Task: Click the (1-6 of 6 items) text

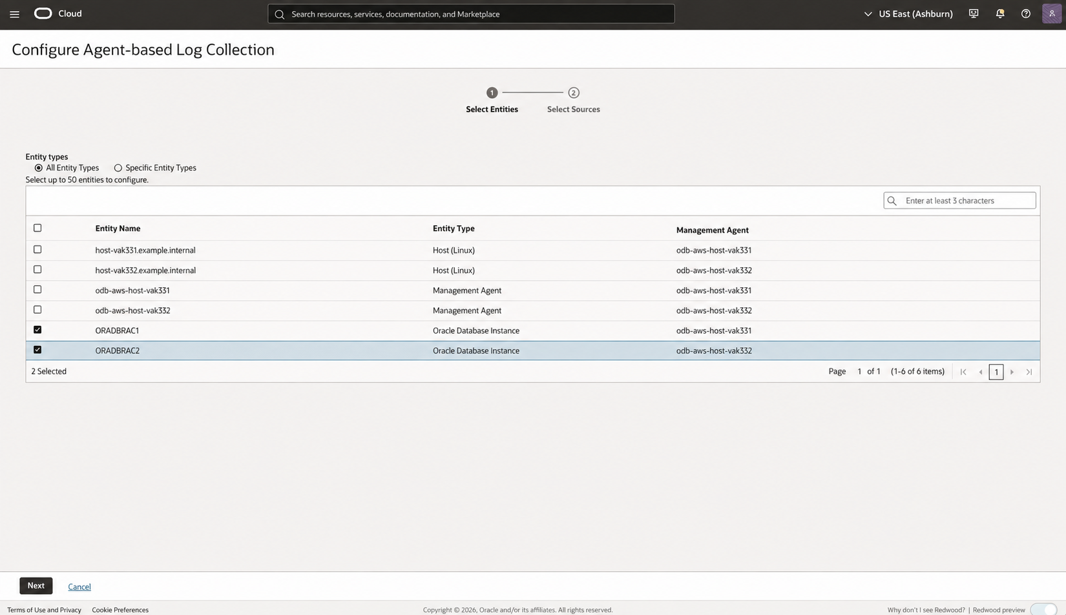Action: (x=917, y=371)
